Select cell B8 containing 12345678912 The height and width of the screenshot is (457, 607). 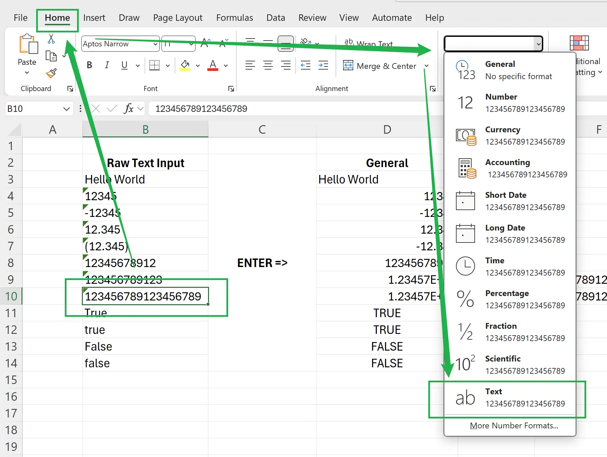coord(145,263)
